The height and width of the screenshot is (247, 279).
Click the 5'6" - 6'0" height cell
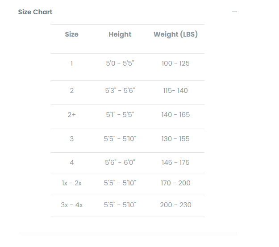pos(120,163)
